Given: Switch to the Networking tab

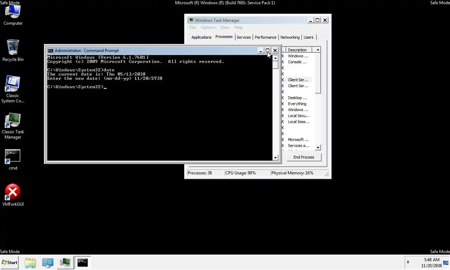Looking at the screenshot, I should coord(290,37).
